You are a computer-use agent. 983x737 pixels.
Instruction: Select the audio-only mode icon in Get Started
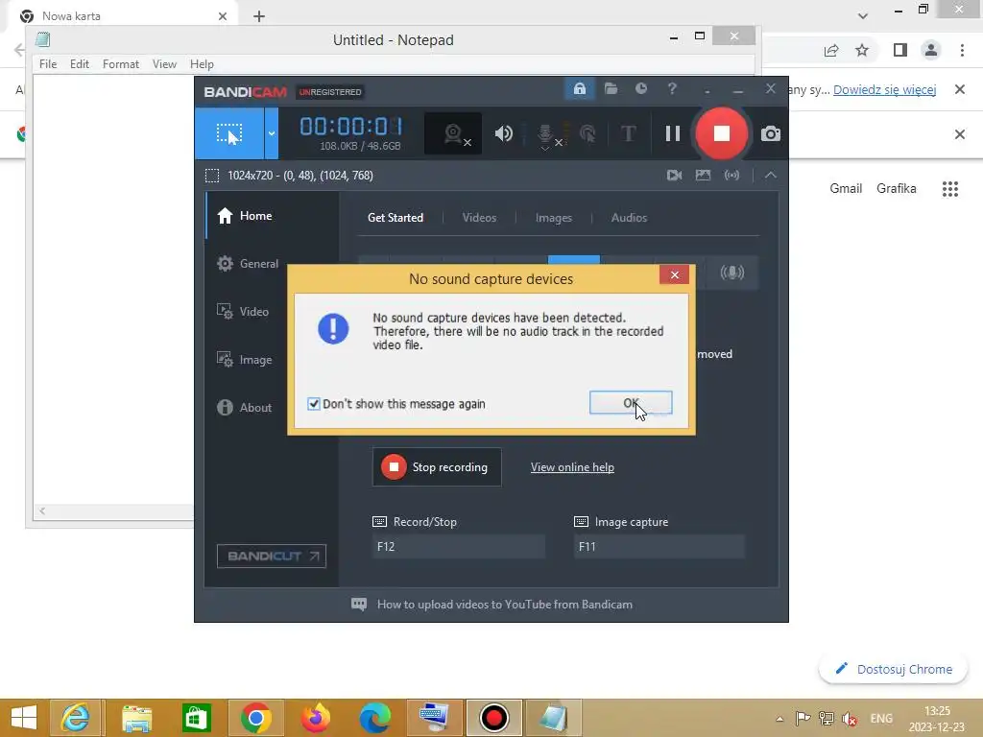tap(731, 273)
